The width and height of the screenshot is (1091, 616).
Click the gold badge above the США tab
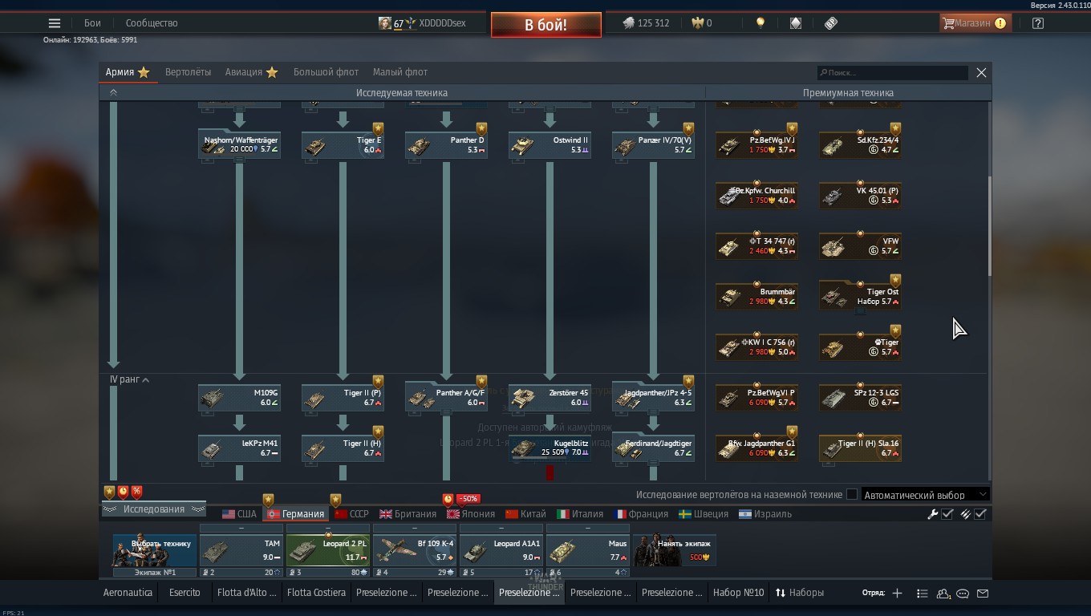tap(268, 500)
